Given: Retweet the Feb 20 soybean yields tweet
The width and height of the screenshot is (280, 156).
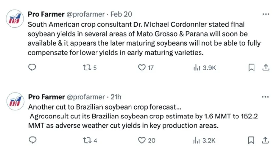Looking at the screenshot, I should point(90,68).
